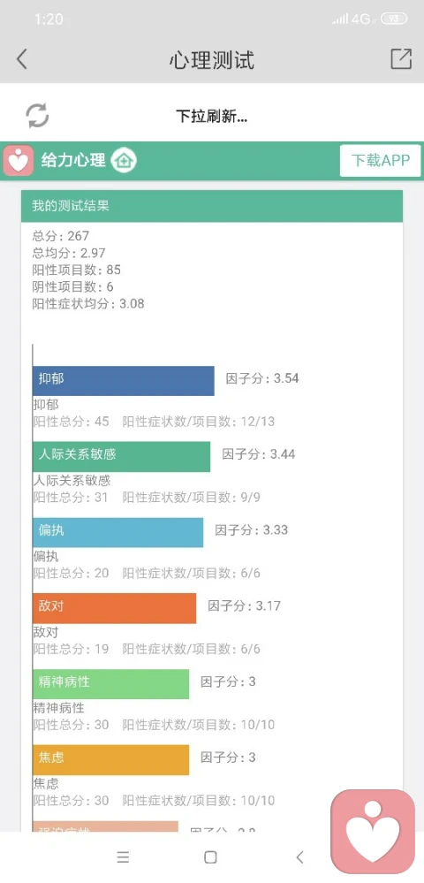Select the light-green 精神病性 bar

(x=111, y=683)
